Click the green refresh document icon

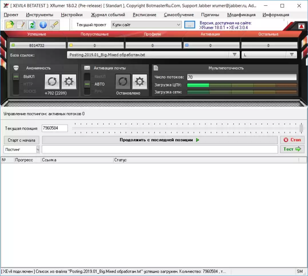32,25
